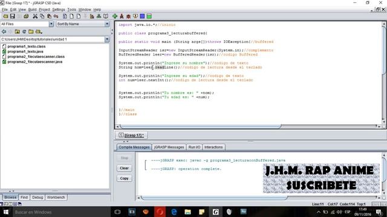Click the folder icon with dropdown arrow
387x217 pixels.
[x=39, y=31]
